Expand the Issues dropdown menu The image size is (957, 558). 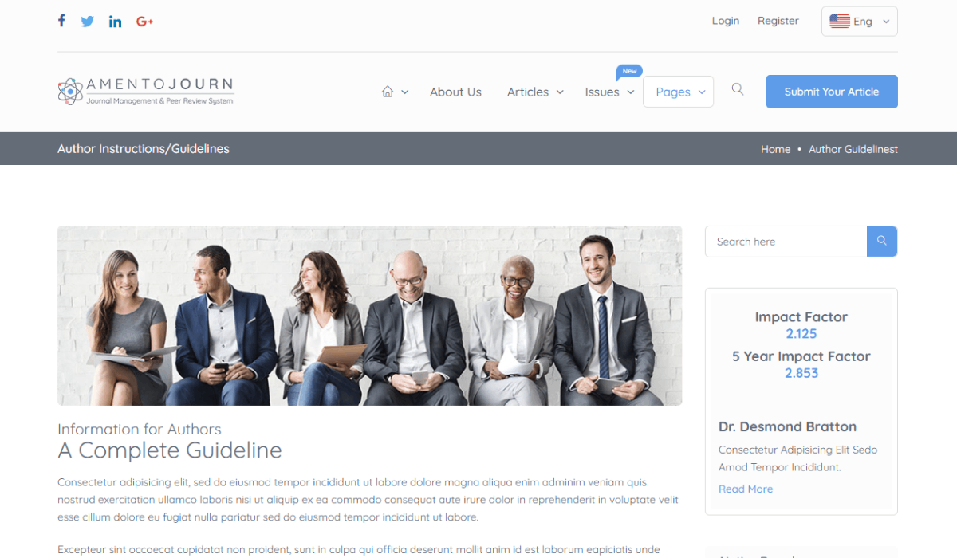coord(609,92)
